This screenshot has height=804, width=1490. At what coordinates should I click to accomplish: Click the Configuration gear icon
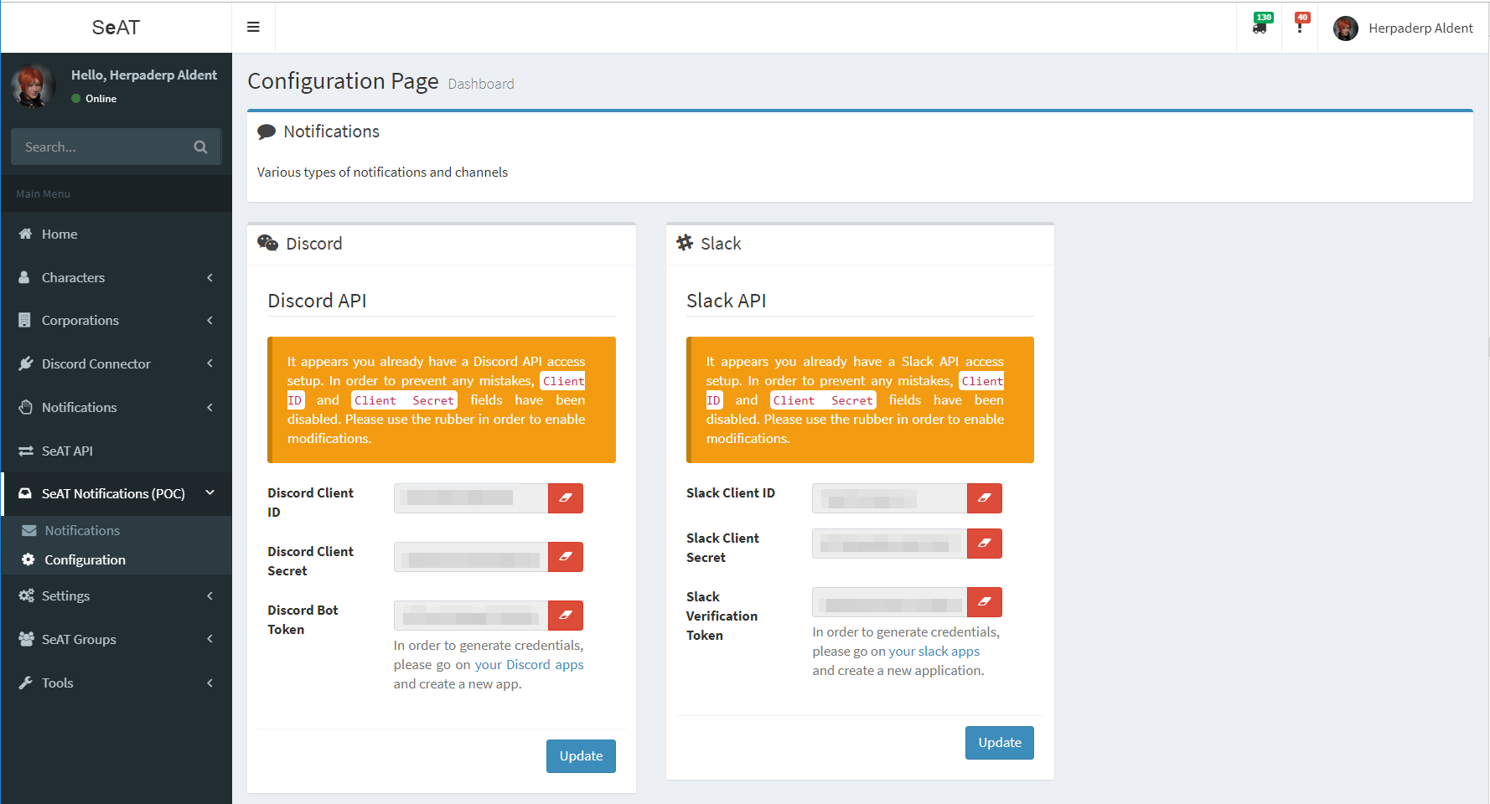pos(28,559)
